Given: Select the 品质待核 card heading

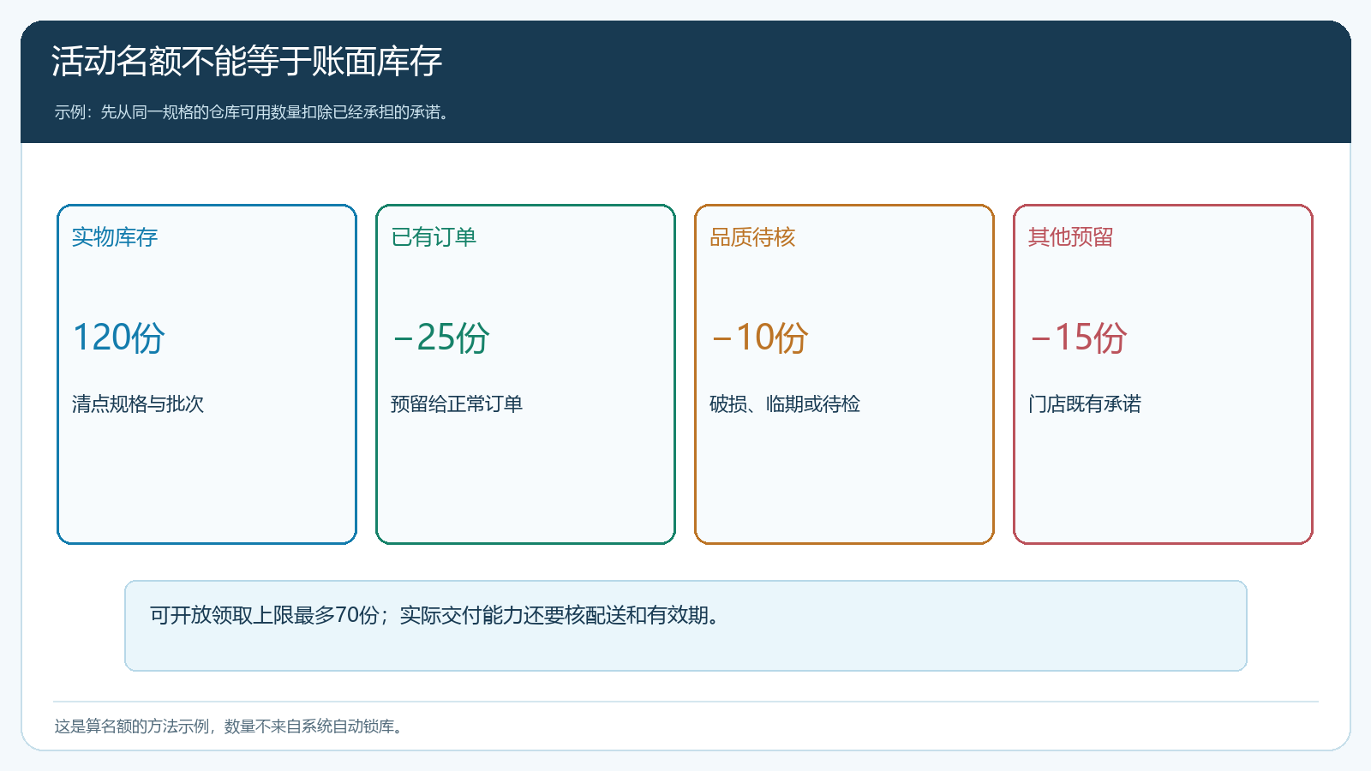Looking at the screenshot, I should tap(752, 237).
